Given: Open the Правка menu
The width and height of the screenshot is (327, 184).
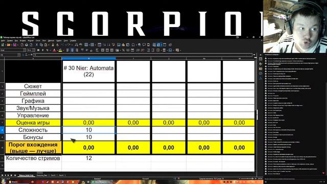Looking at the screenshot, I should tap(10, 41).
